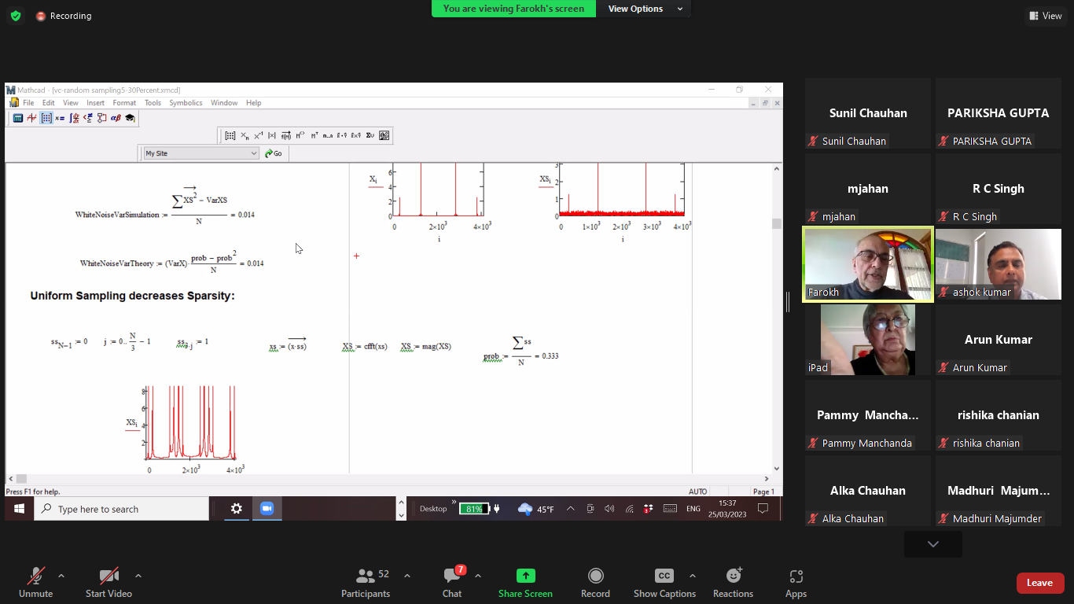
Task: Click the green encryption shield icon
Action: 16,16
